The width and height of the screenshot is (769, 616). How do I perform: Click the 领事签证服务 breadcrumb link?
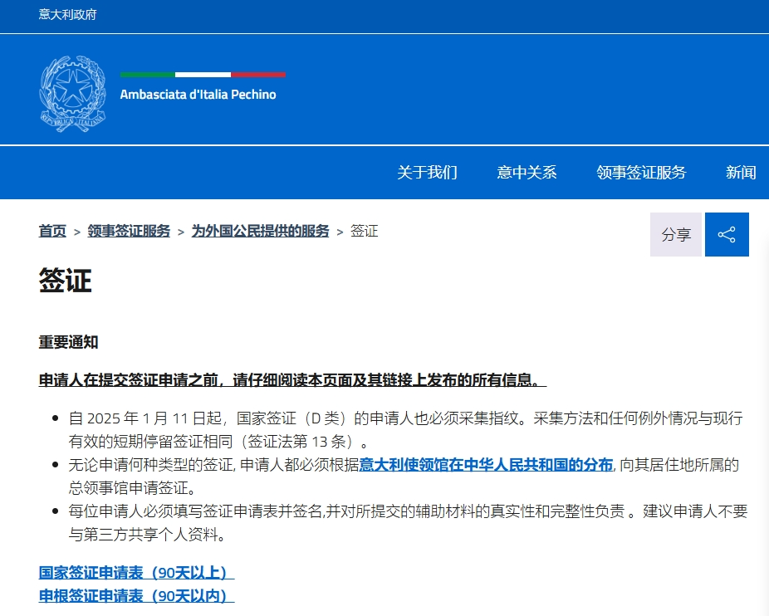(x=129, y=232)
